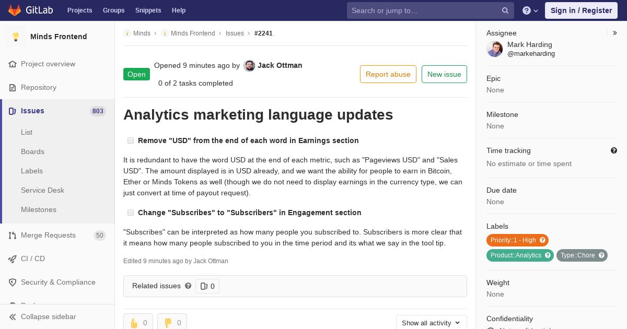Screen dimensions: 627x329
Task: Click the Type::Chore gray label
Action: pos(582,255)
